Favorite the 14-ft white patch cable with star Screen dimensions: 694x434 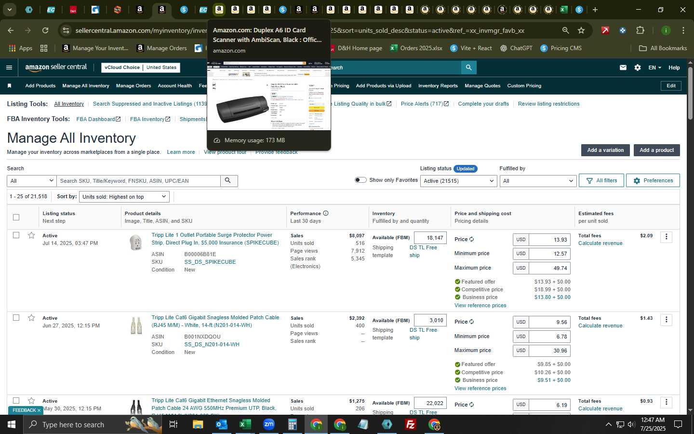coord(31,318)
